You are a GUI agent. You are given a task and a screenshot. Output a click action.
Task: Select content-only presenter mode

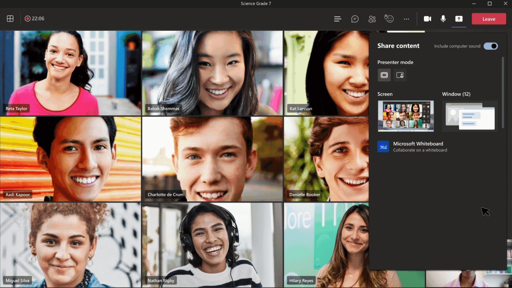[x=384, y=75]
